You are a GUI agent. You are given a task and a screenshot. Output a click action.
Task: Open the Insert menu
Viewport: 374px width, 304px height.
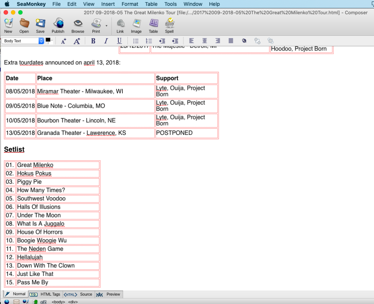(108, 4)
